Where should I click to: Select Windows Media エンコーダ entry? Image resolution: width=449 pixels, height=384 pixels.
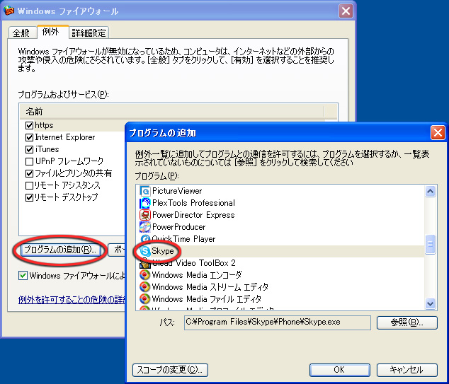click(197, 275)
